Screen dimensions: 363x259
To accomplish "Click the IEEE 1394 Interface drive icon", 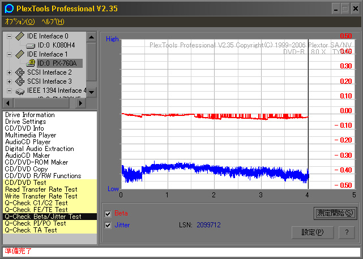I will tap(20, 91).
